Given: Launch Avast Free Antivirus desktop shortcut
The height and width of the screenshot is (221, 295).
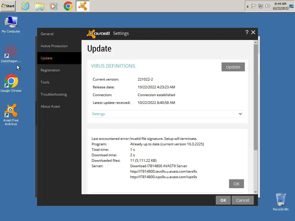Looking at the screenshot, I should 11,115.
